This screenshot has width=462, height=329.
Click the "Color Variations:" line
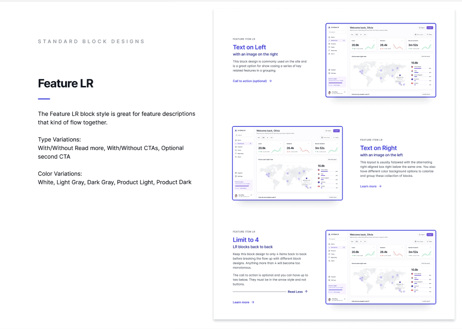[60, 174]
